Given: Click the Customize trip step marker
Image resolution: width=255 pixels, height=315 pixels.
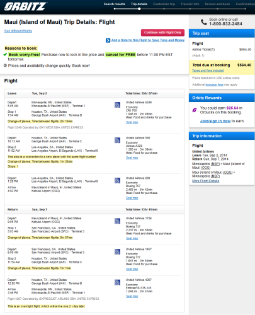Looking at the screenshot, I should (x=164, y=9).
